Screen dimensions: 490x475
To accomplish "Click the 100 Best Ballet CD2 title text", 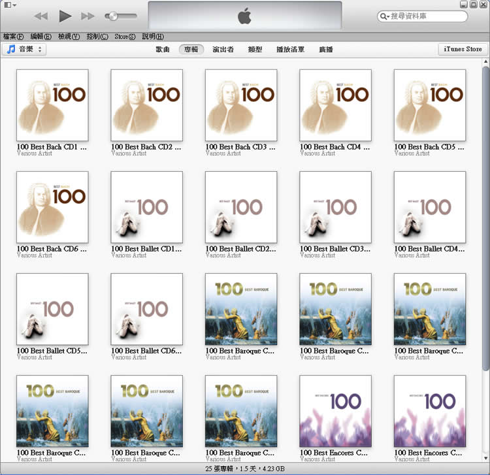I will 240,249.
